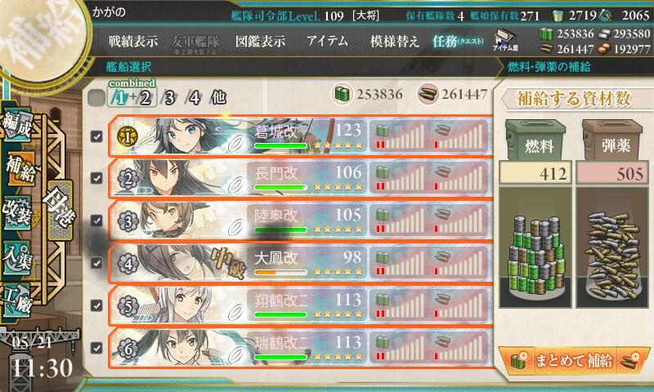Screen dimensions: 654x392
Task: Open the 改装 remodel sidebar icon
Action: pos(17,212)
